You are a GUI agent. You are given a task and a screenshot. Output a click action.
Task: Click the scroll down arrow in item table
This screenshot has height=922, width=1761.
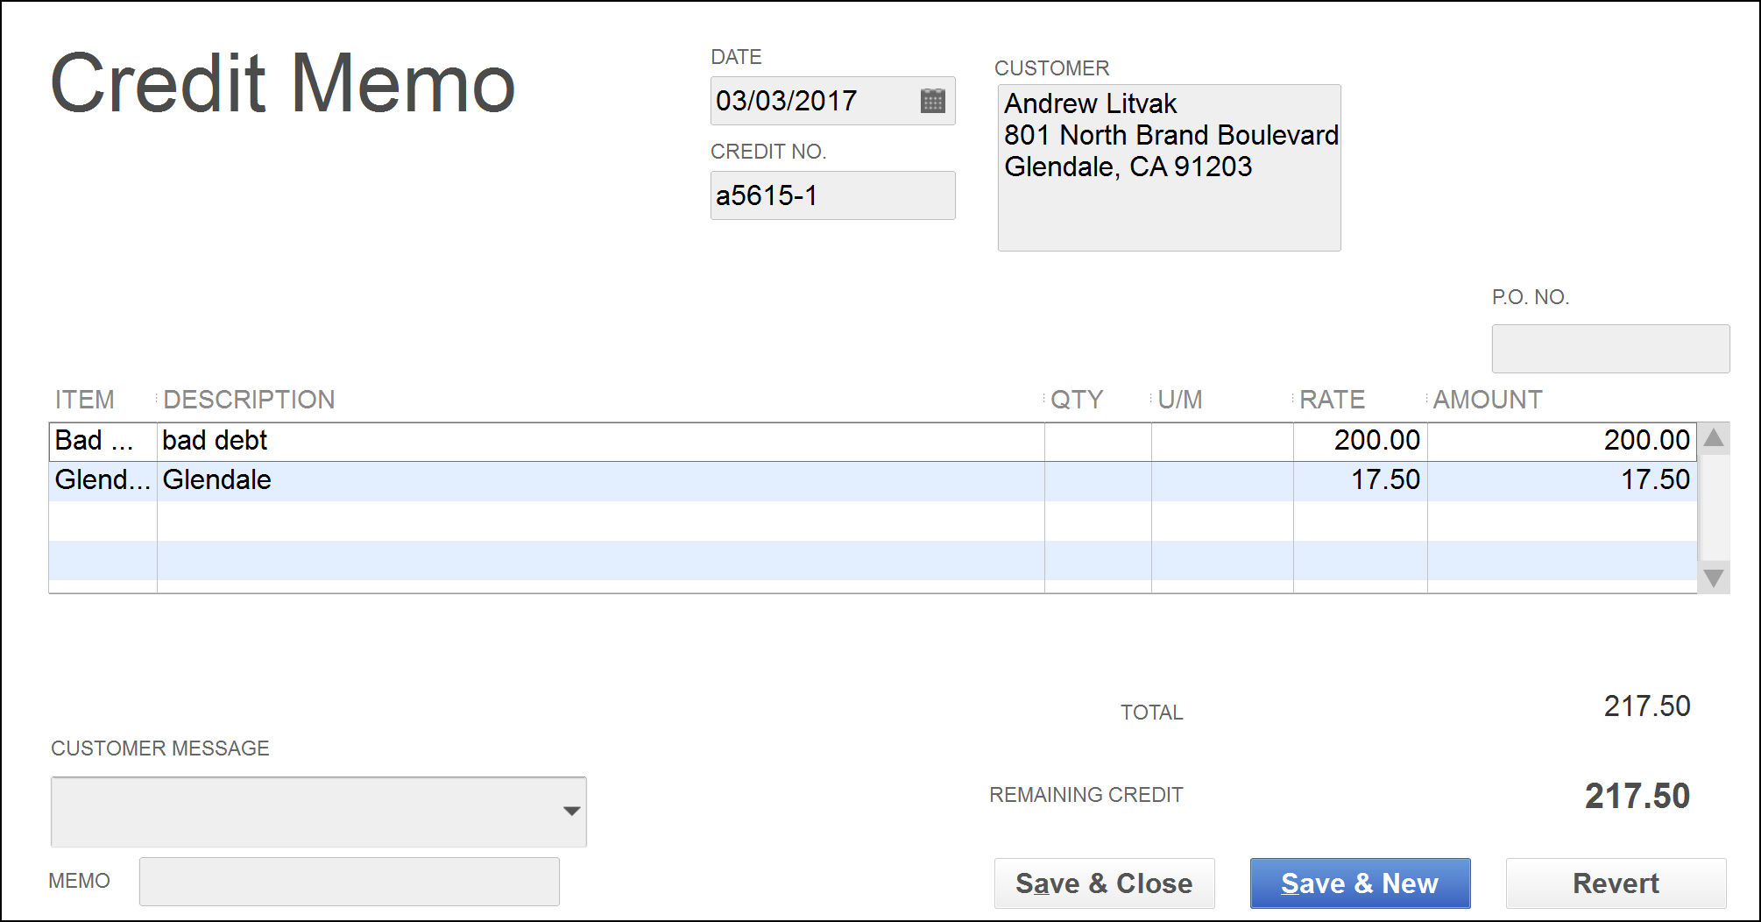1714,578
